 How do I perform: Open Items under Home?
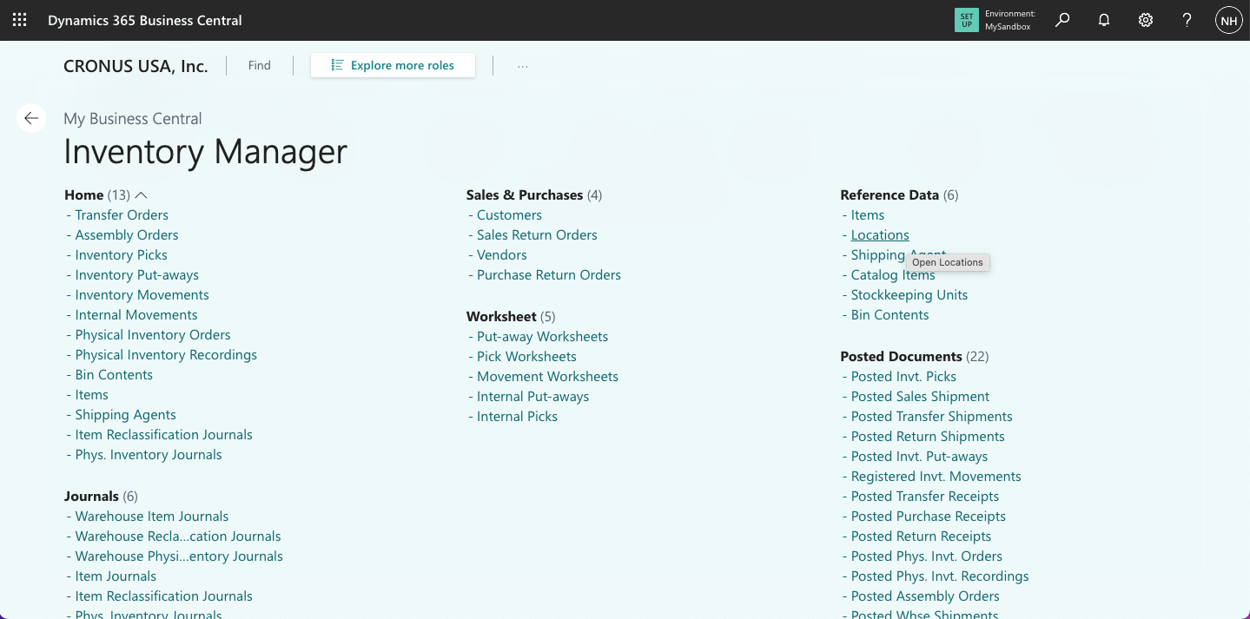[x=91, y=395]
